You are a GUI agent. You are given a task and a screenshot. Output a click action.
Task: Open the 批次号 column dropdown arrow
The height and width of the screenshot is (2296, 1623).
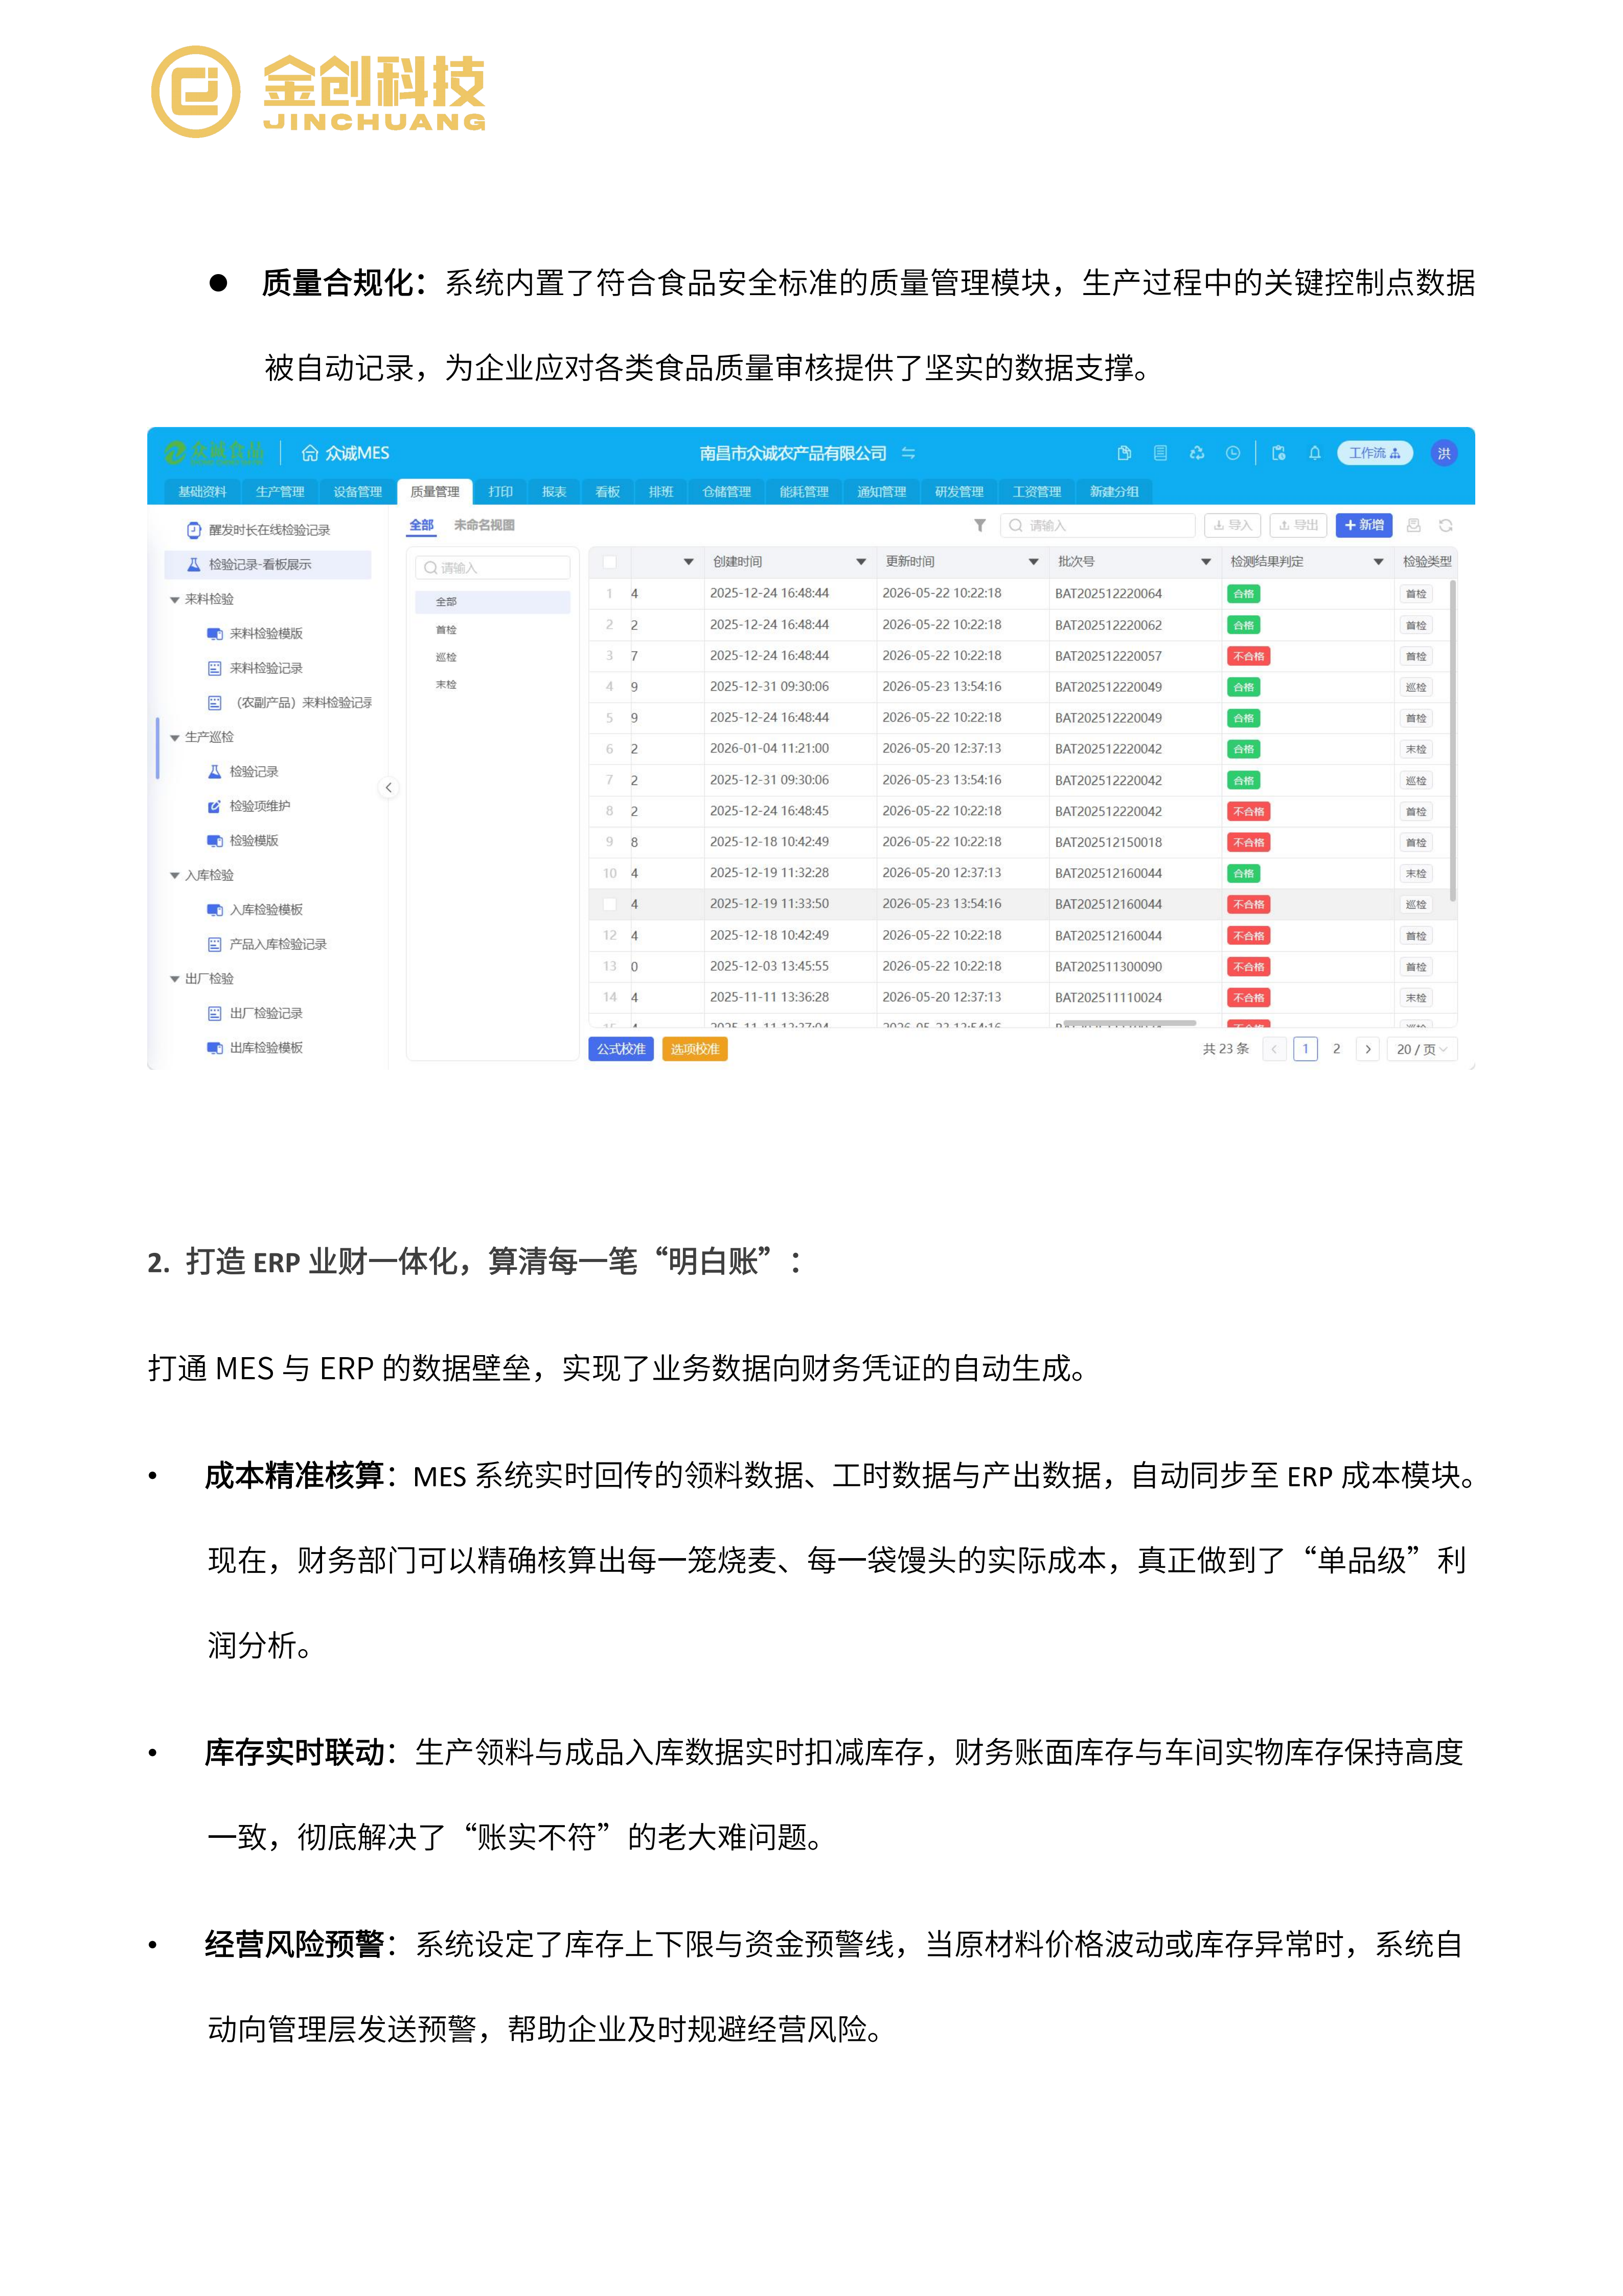tap(1206, 562)
